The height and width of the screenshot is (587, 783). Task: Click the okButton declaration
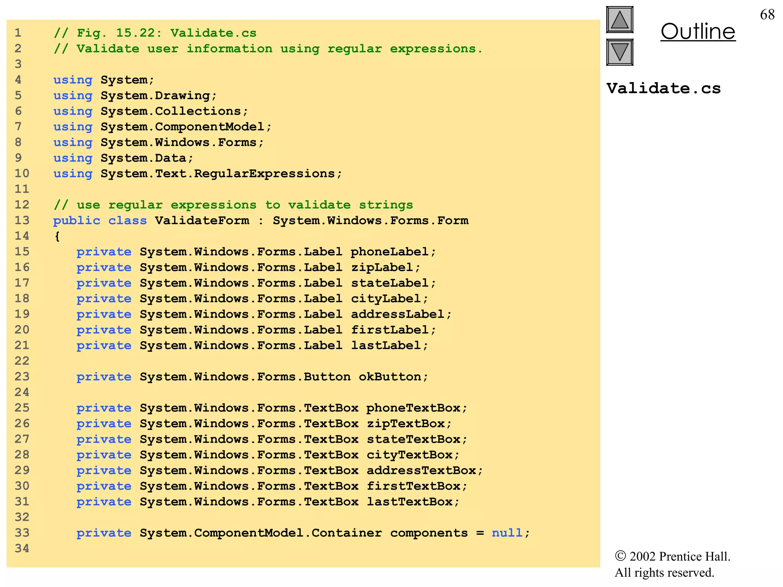point(252,377)
